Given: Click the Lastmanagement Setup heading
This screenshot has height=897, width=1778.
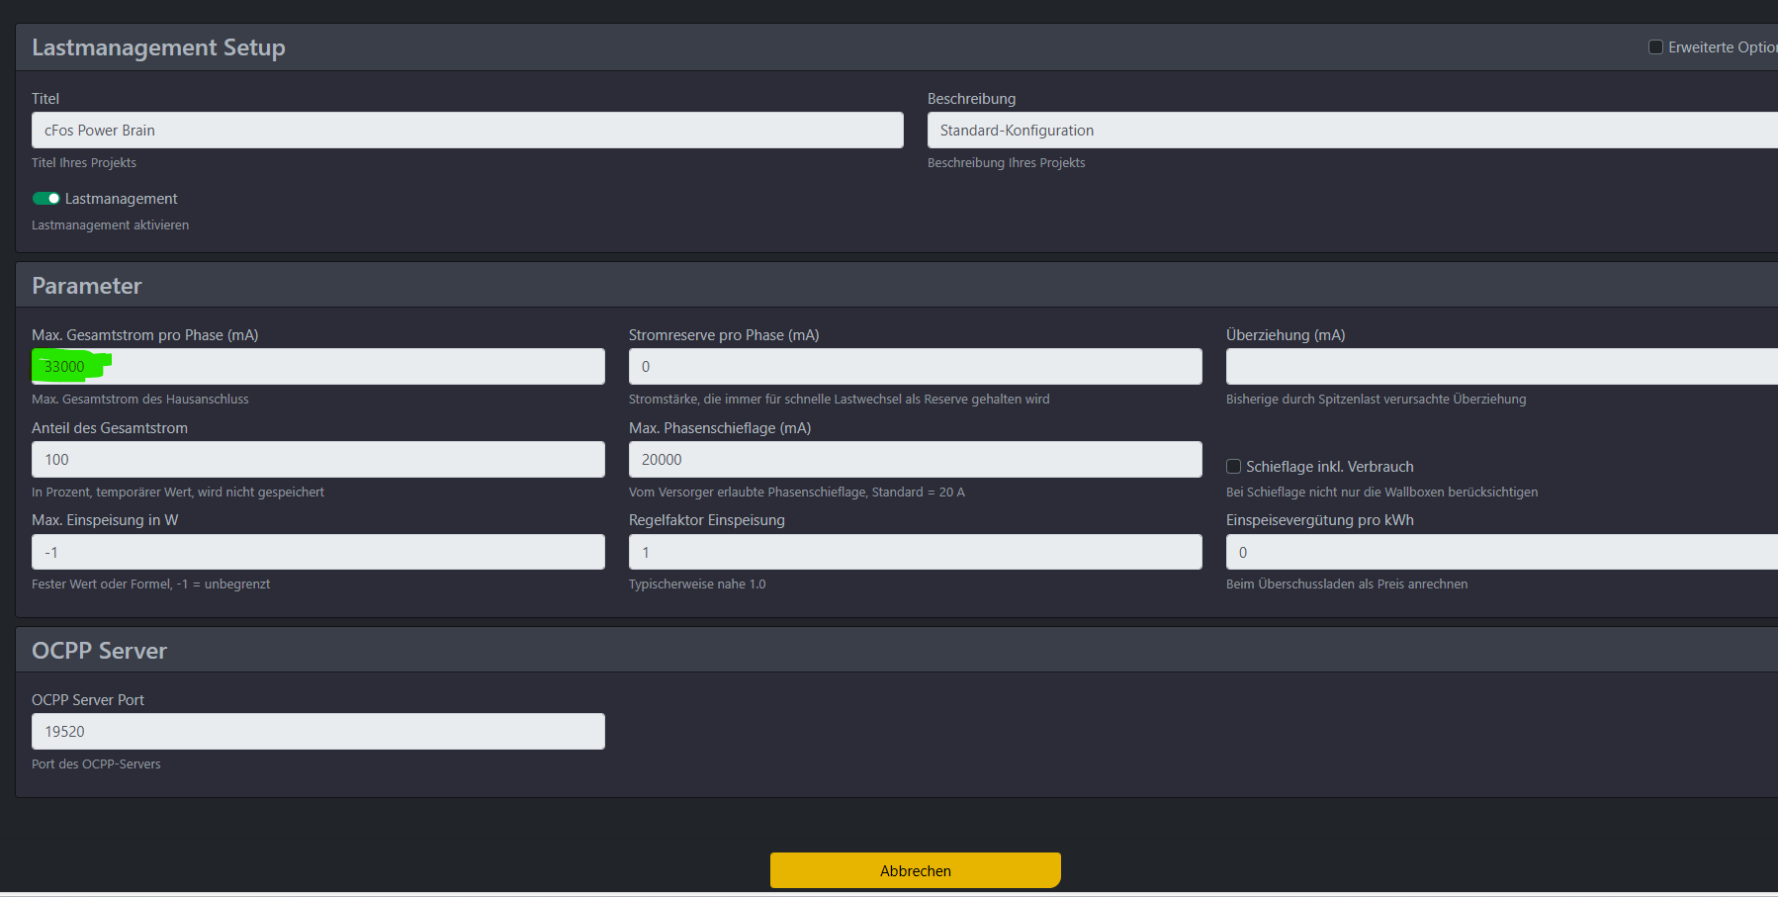Looking at the screenshot, I should tap(158, 47).
